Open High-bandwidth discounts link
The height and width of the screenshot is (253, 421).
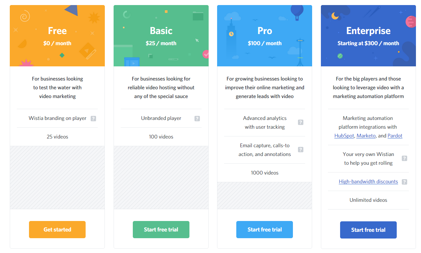point(368,182)
